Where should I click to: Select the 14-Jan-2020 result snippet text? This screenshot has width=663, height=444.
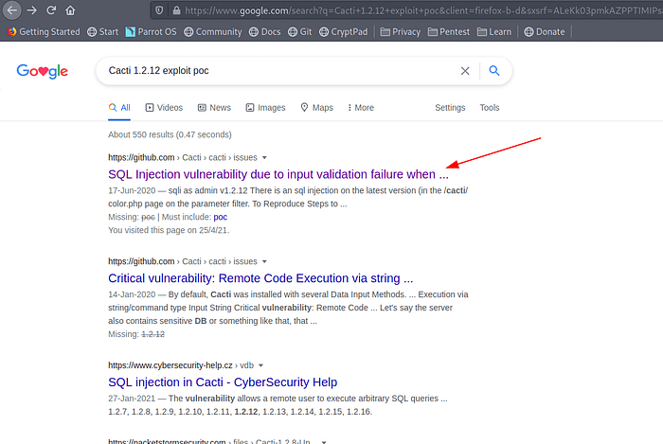tap(288, 308)
